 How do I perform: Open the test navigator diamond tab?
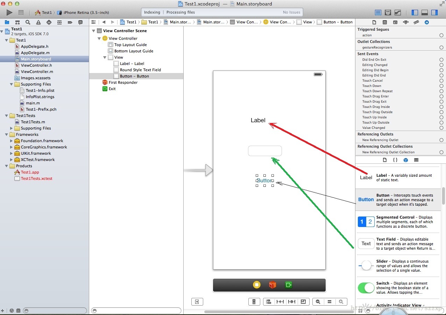pyautogui.click(x=49, y=22)
